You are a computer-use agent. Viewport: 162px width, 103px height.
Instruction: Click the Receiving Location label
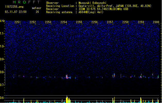point(60,6)
